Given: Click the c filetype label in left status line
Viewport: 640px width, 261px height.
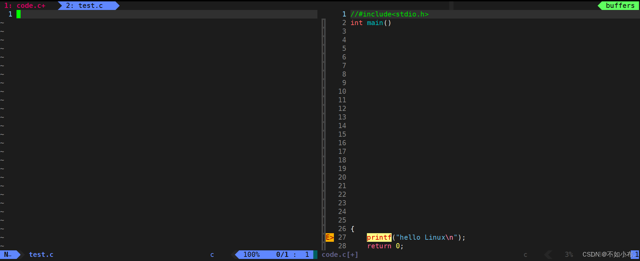Looking at the screenshot, I should click(212, 254).
